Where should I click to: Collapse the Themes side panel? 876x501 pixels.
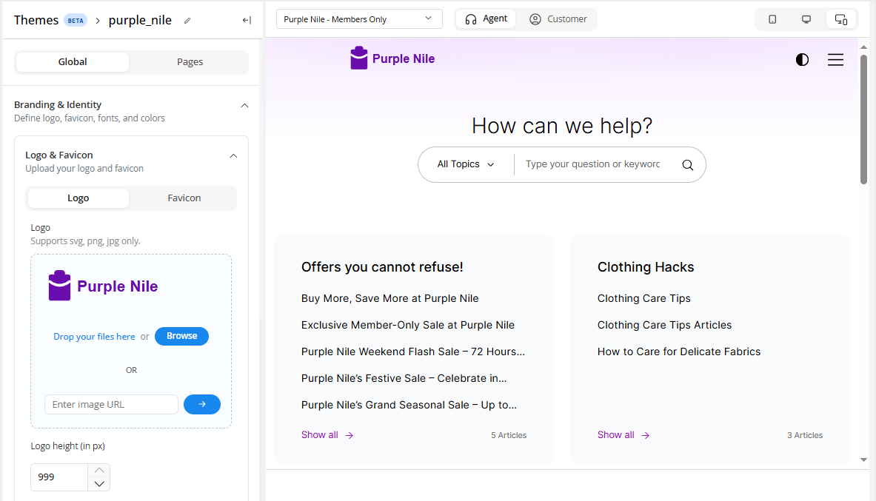pyautogui.click(x=247, y=21)
